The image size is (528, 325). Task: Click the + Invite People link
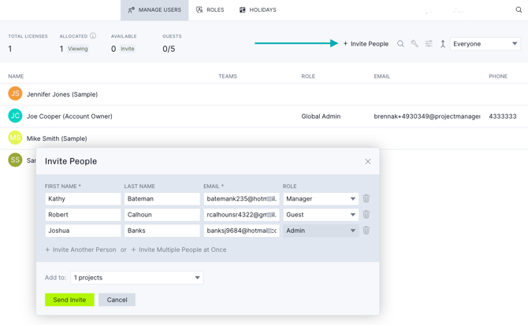(x=366, y=44)
